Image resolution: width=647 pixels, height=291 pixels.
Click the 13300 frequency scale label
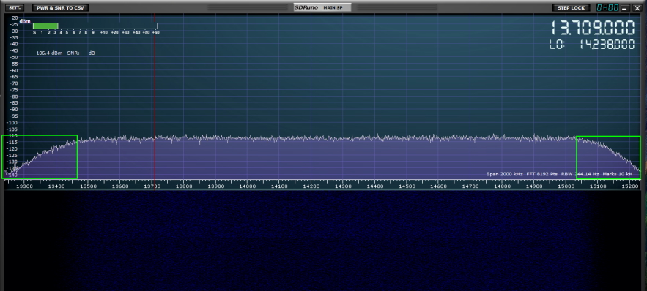coord(24,186)
